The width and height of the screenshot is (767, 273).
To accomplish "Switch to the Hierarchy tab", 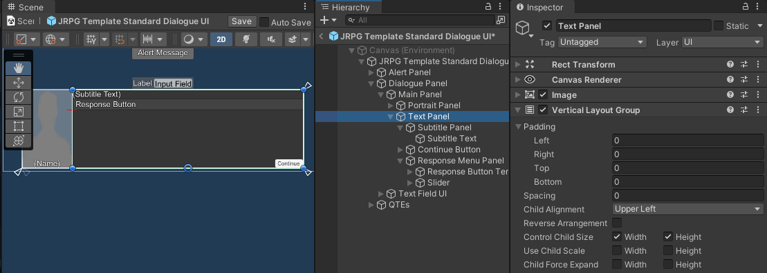I will 349,8.
